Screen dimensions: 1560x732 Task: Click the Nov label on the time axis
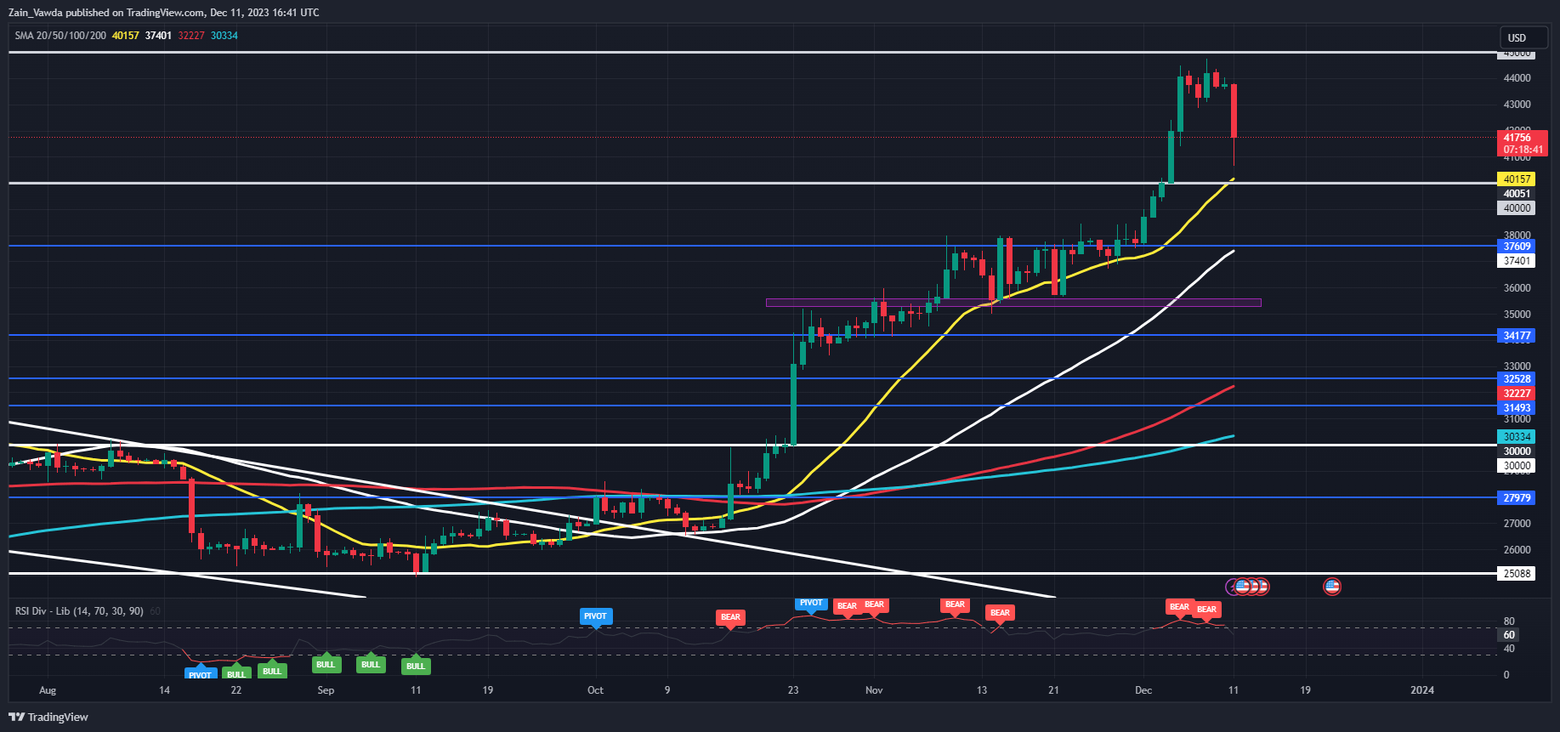point(874,690)
